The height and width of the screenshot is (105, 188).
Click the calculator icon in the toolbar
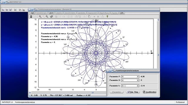point(31,17)
